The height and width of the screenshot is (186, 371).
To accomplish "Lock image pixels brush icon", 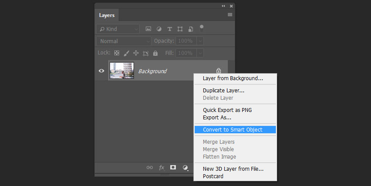I will click(126, 53).
